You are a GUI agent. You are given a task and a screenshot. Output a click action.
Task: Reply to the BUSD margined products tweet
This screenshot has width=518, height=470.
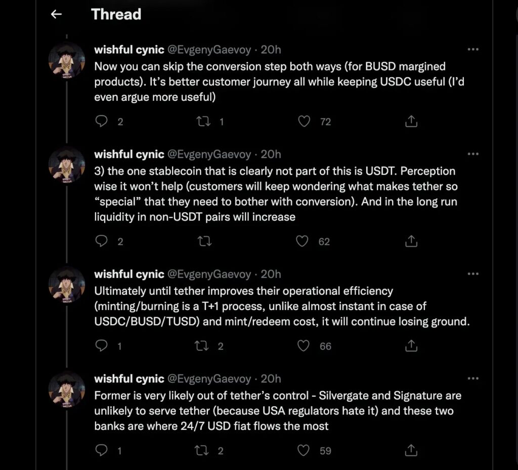pos(102,122)
